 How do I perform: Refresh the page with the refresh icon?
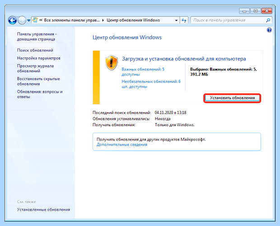pyautogui.click(x=184, y=20)
